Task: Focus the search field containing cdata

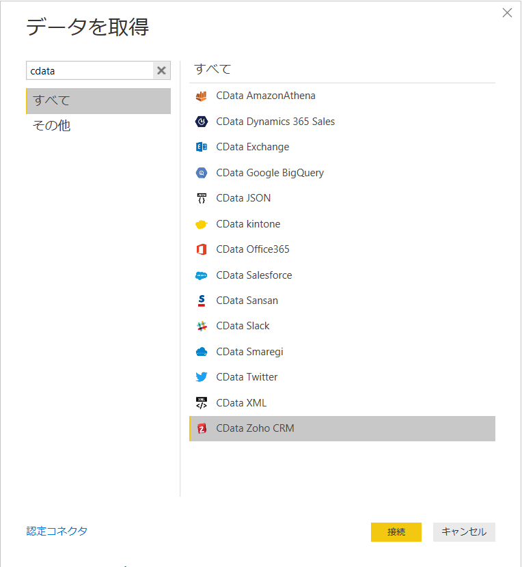Action: click(x=90, y=70)
